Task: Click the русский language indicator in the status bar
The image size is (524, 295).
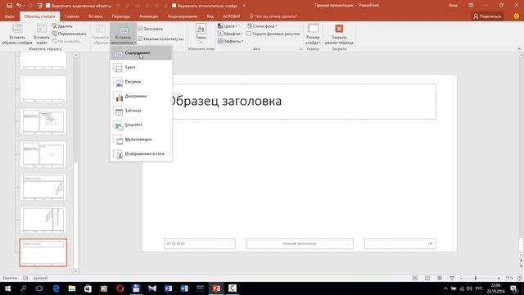Action: [x=40, y=278]
